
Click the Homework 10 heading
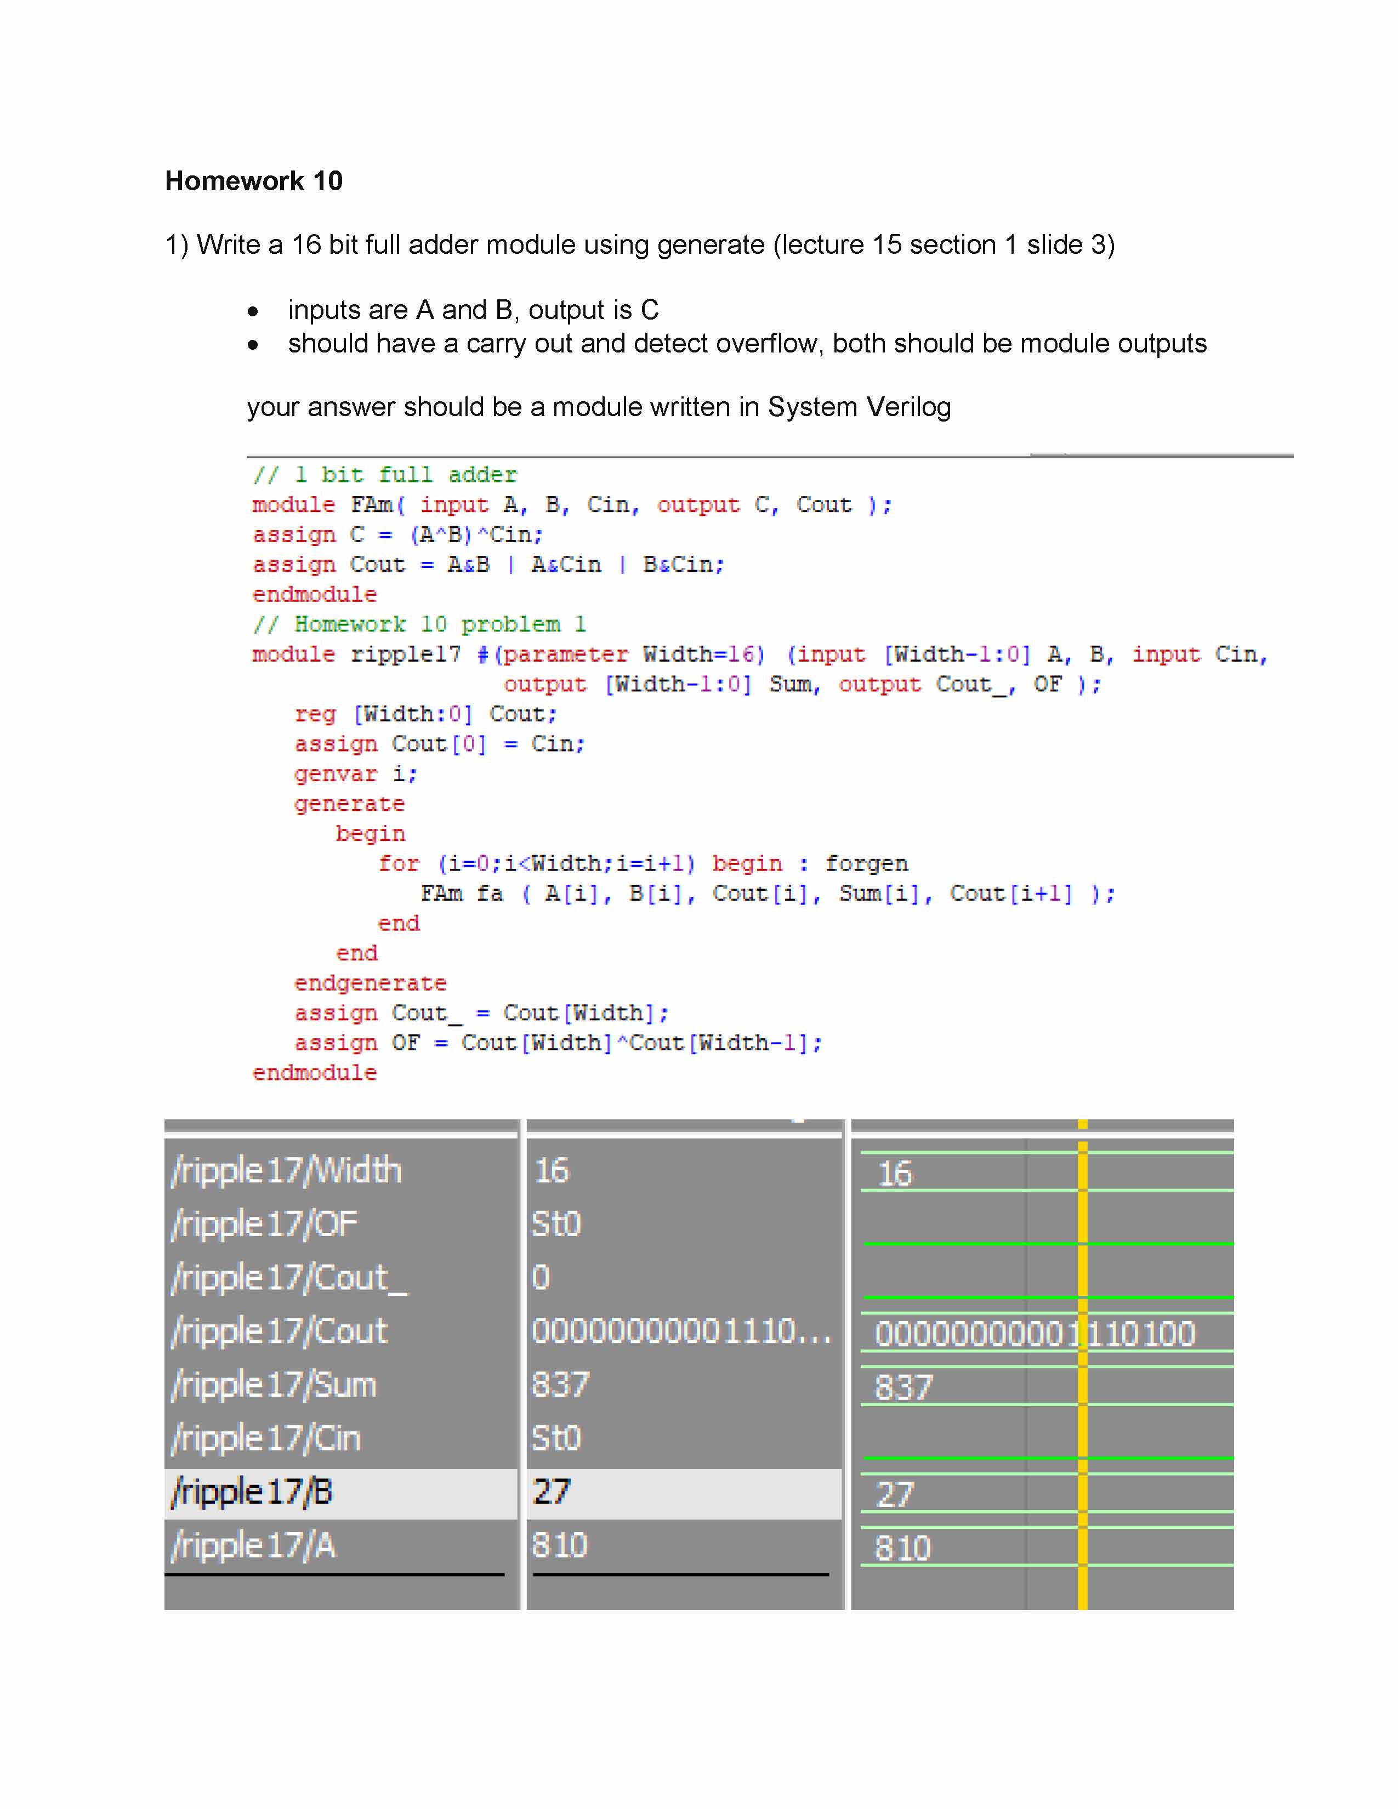coord(253,180)
